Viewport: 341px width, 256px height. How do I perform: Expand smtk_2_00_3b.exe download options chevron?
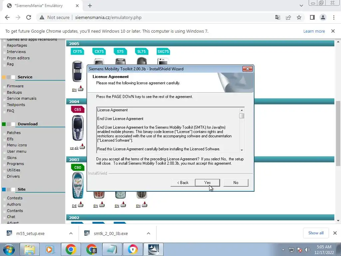pyautogui.click(x=149, y=233)
